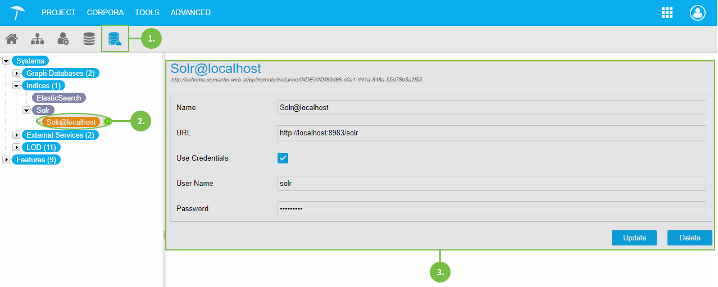The image size is (718, 287).
Task: Open the PROJECT menu
Action: coord(58,12)
